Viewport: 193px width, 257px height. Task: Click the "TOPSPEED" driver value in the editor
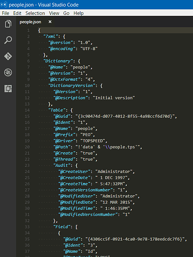pos(93,141)
